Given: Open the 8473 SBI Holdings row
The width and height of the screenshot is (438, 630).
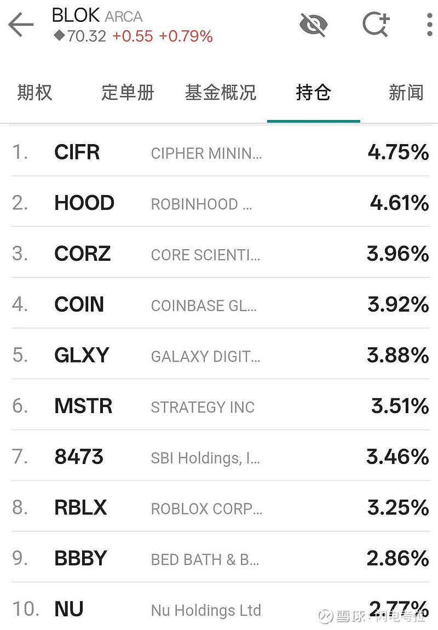Looking at the screenshot, I should [x=219, y=457].
